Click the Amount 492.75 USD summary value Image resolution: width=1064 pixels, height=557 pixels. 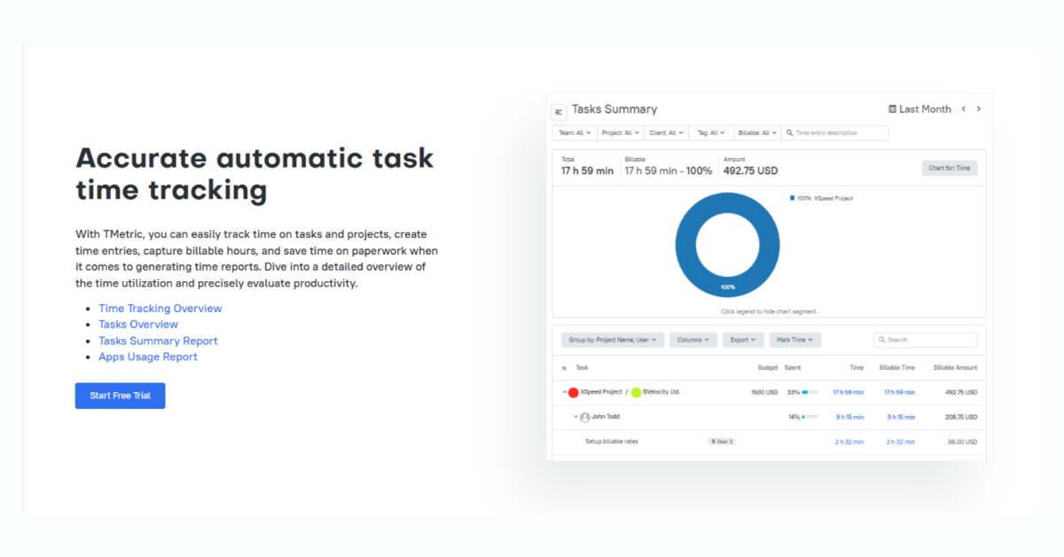point(750,170)
